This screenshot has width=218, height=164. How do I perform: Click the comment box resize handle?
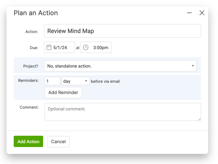tap(199, 119)
